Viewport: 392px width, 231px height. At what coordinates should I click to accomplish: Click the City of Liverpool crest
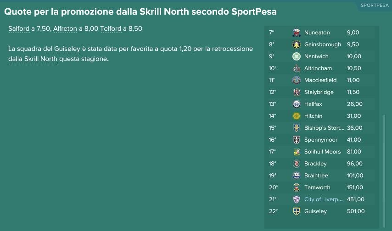[x=296, y=199]
